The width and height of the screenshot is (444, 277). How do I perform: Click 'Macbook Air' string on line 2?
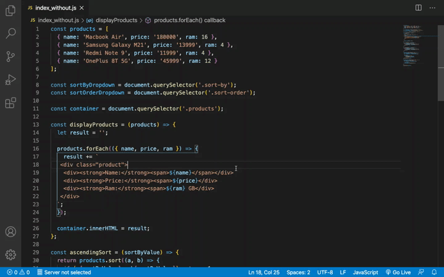point(105,37)
